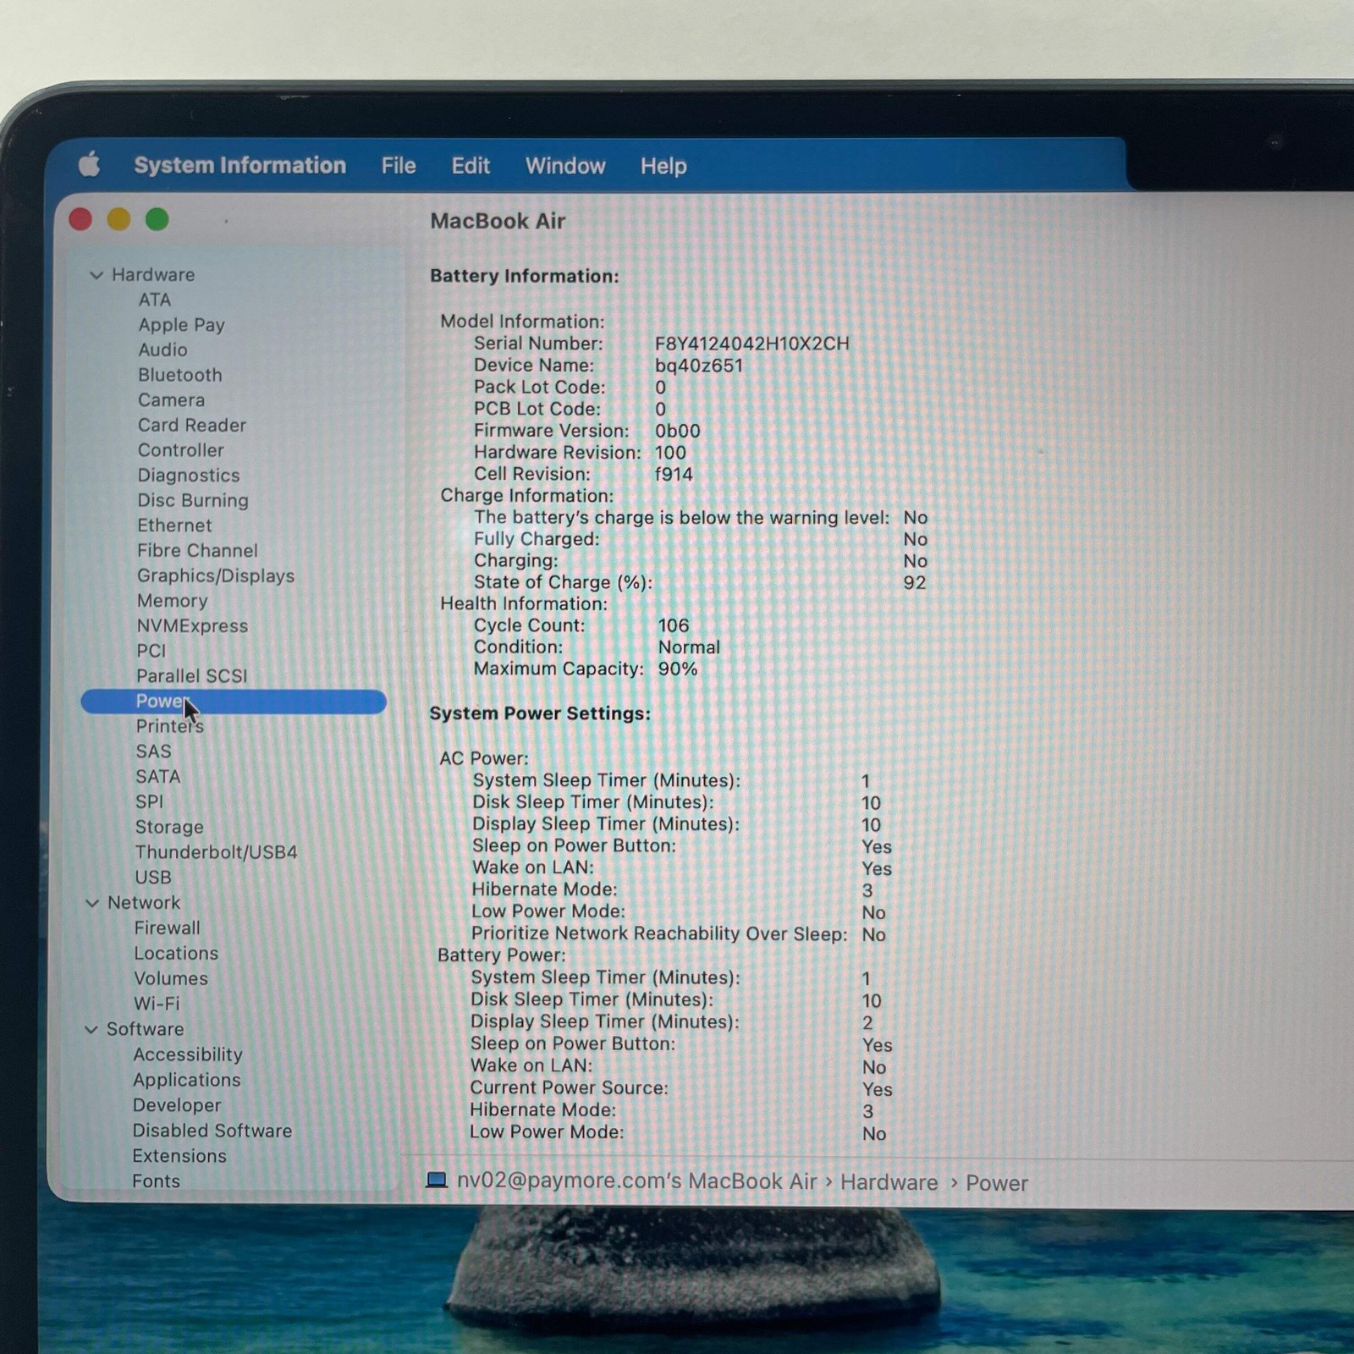Select ATA in the sidebar
This screenshot has height=1354, width=1354.
point(155,300)
